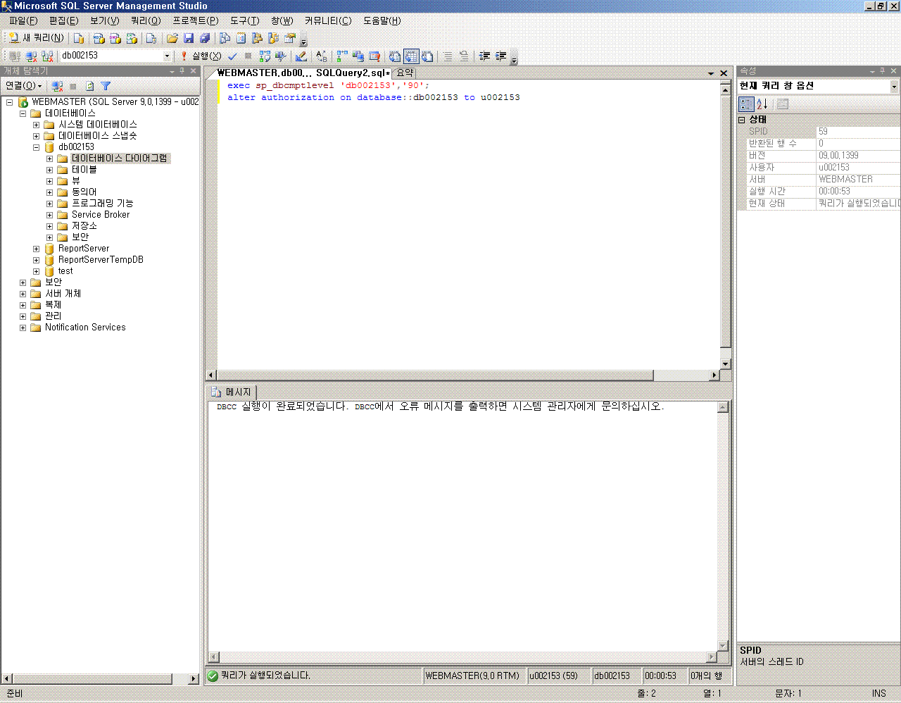Click the query Connect icon
The width and height of the screenshot is (901, 703).
pos(14,56)
